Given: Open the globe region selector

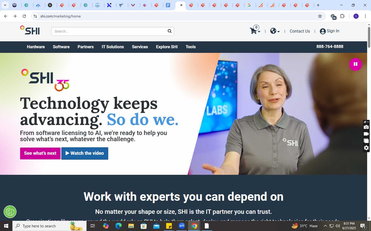Looking at the screenshot, I should (273, 31).
